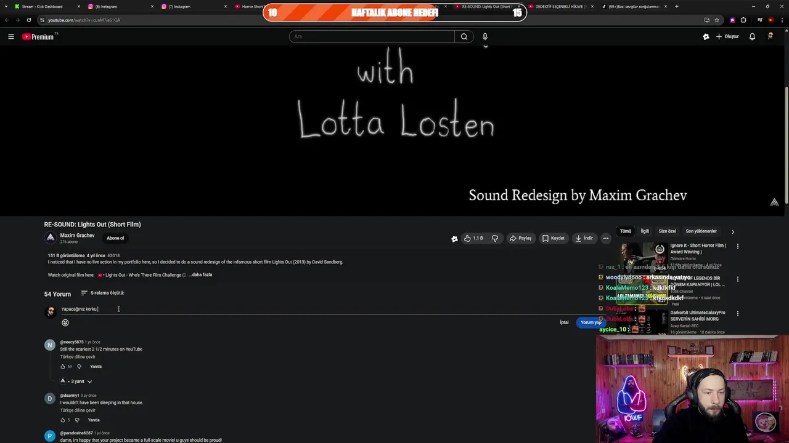Open Sıralama ölçütü sort dropdown

[102, 293]
